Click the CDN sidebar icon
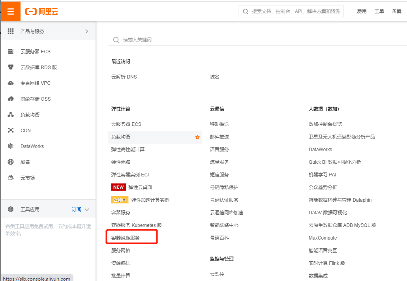 (x=11, y=130)
